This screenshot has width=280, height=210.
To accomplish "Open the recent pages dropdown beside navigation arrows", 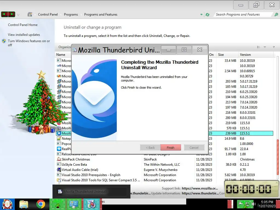I will pyautogui.click(x=18, y=15).
